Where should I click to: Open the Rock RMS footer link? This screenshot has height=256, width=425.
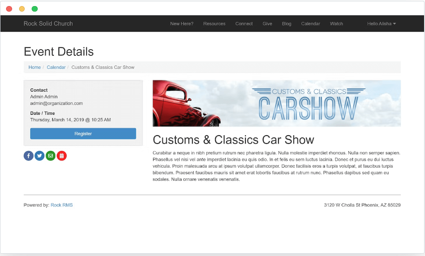click(61, 205)
